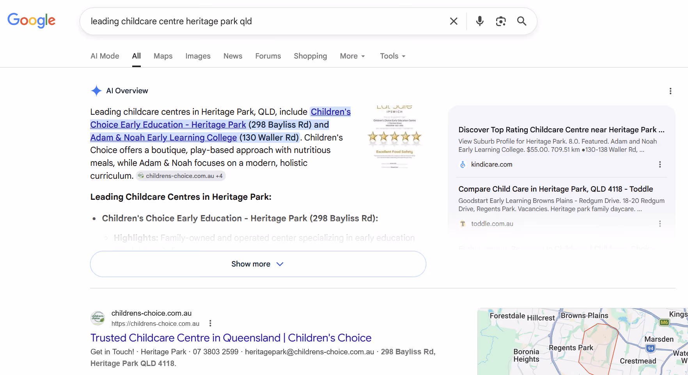The height and width of the screenshot is (375, 688).
Task: Switch to the Maps tab
Action: point(163,56)
